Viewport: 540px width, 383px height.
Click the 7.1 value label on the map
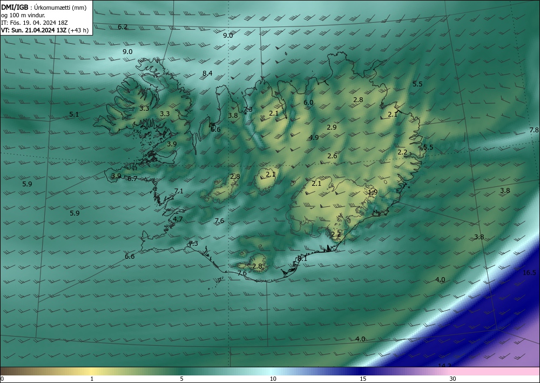[x=179, y=191]
